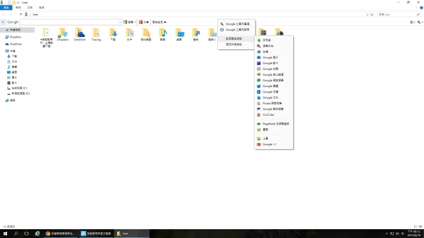Open the Downloads folder with blue arrow icon
This screenshot has width=424, height=238.
tap(112, 34)
